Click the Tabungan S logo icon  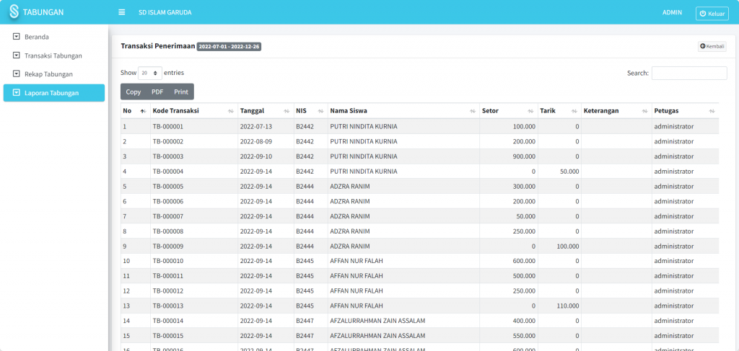14,12
